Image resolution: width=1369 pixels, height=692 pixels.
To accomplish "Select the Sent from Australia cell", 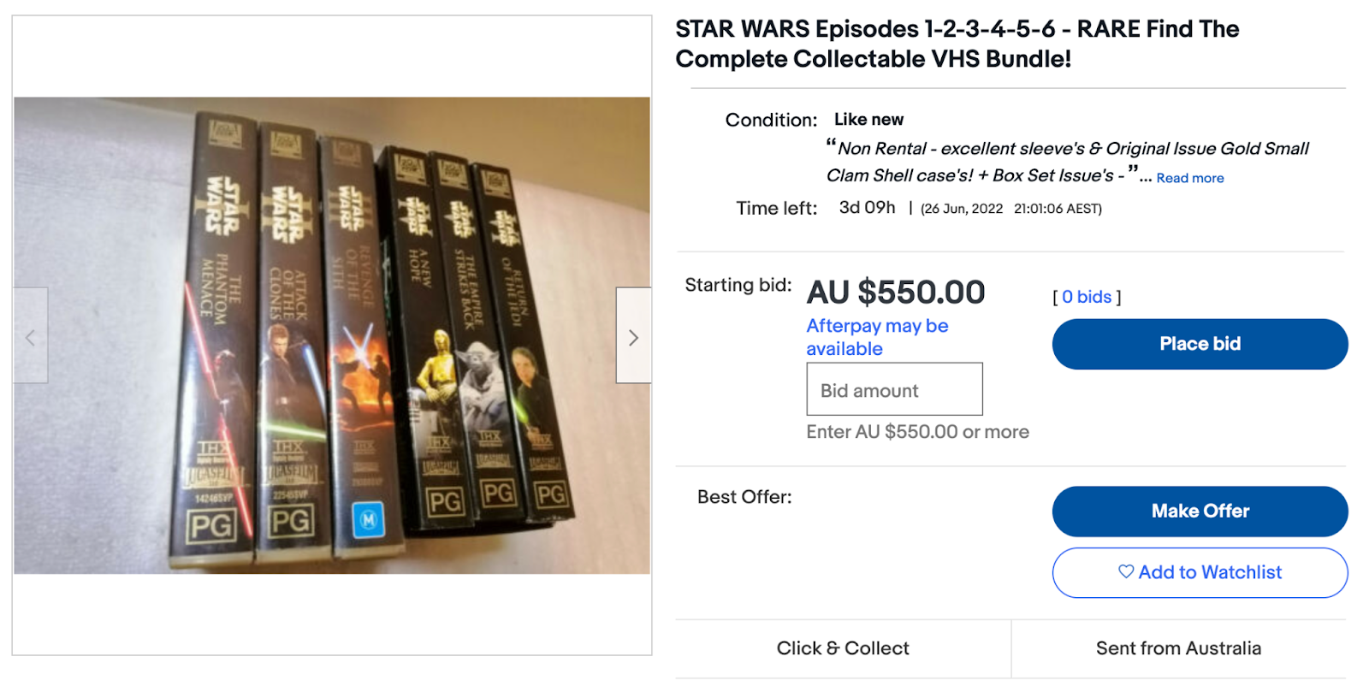I will [x=1178, y=648].
